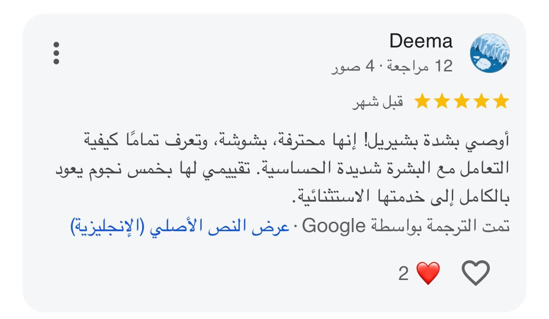This screenshot has width=549, height=319.
Task: Click review's middle line mentioning بخمس نجوم
Action: point(282,169)
